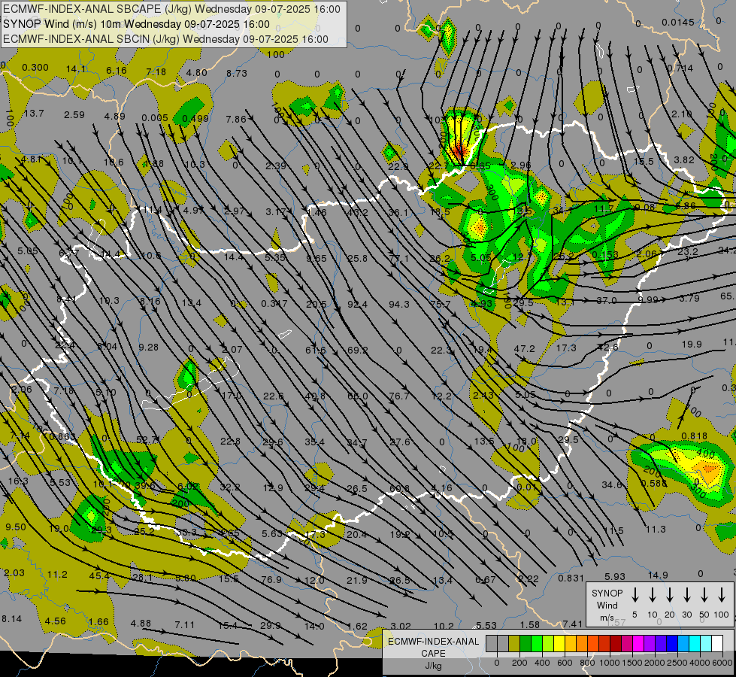Screen dimensions: 736x677
Task: Click the 50 m/s wind arrow in legend
Action: pos(704,595)
